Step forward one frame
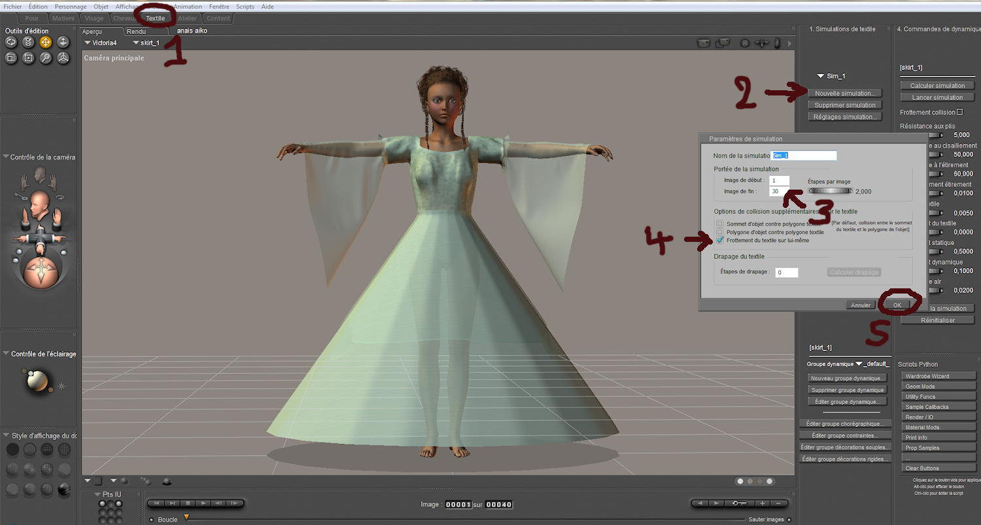The image size is (981, 525). click(x=235, y=503)
